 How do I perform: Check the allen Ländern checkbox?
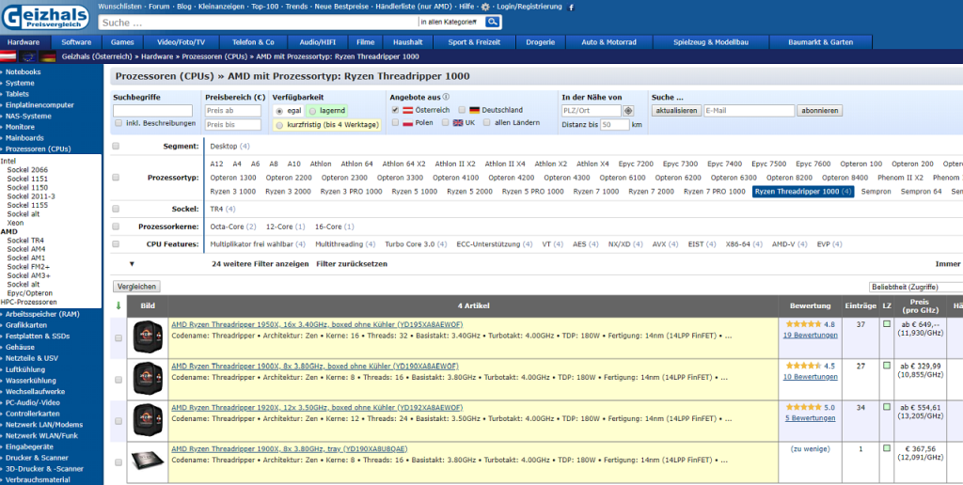[x=486, y=123]
